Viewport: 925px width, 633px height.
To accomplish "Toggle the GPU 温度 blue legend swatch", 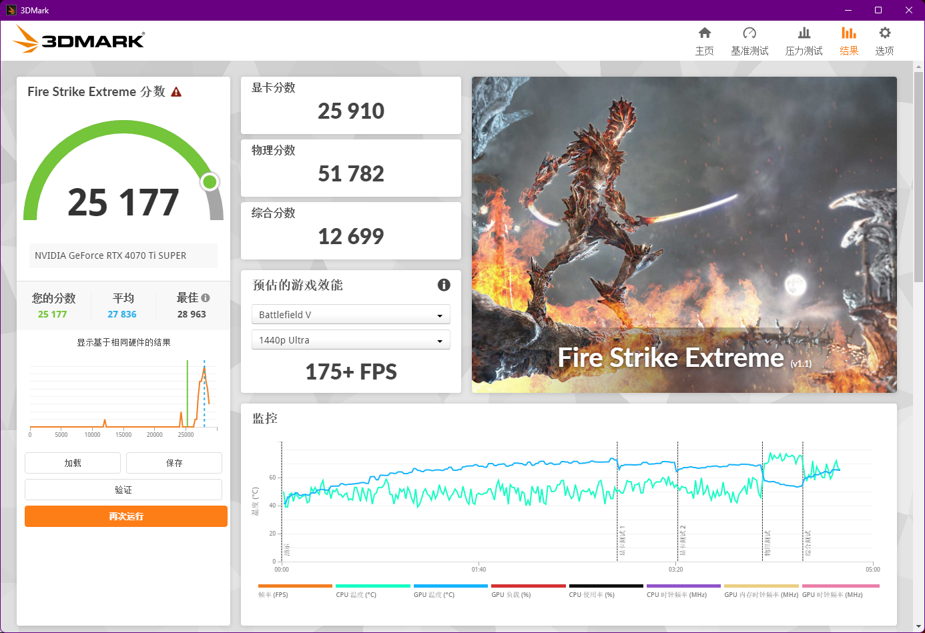I will tap(450, 586).
